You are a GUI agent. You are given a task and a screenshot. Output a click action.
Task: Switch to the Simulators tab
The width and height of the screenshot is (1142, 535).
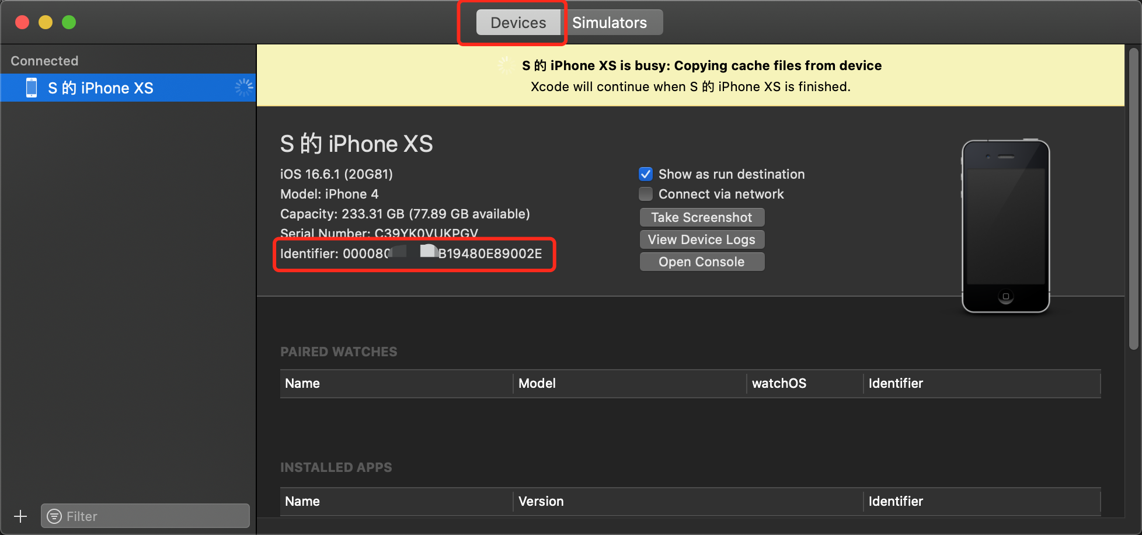pos(611,23)
